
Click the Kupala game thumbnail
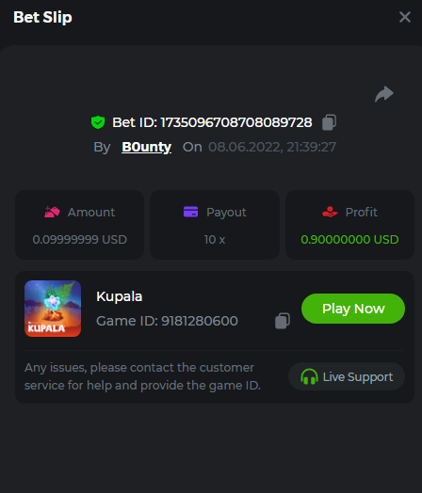(53, 309)
